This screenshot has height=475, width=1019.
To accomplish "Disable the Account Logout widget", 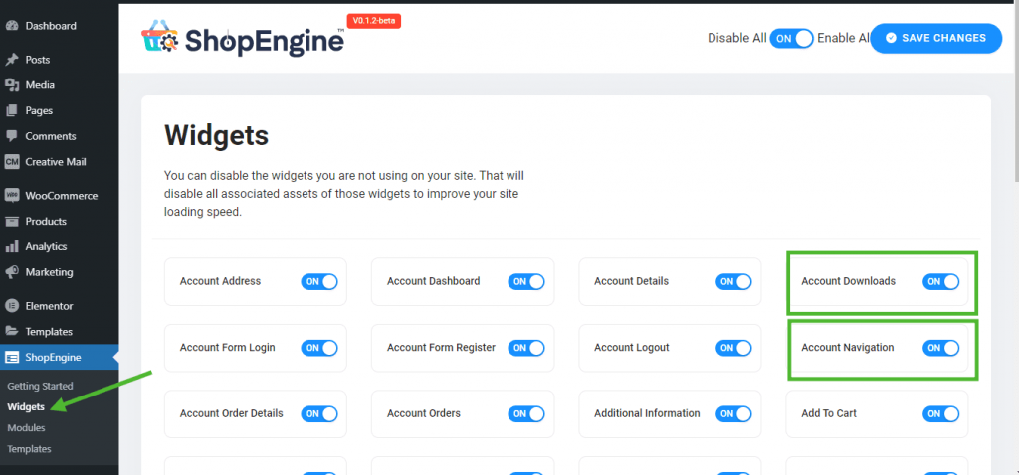I will click(x=733, y=348).
